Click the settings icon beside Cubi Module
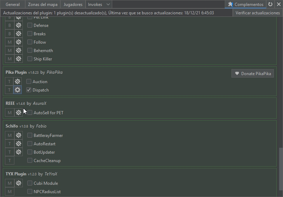 19,183
